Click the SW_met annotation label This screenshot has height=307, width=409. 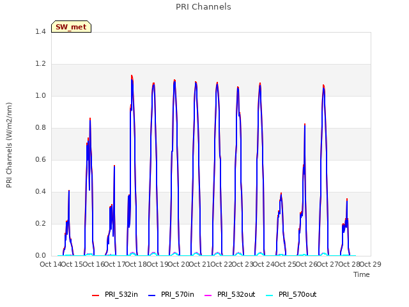[x=71, y=27]
